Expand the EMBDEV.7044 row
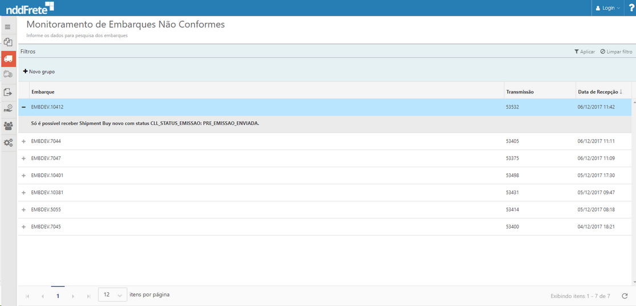636x306 pixels. [23, 141]
